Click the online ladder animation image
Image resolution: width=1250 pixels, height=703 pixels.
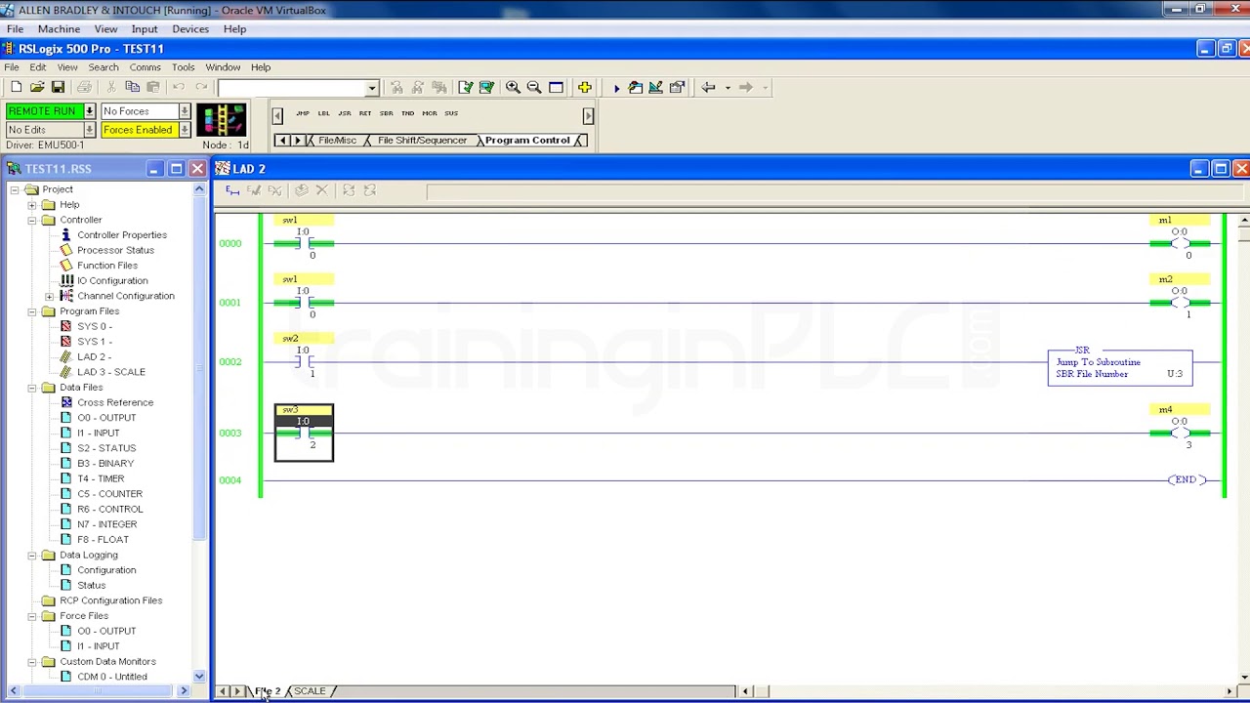(x=222, y=120)
